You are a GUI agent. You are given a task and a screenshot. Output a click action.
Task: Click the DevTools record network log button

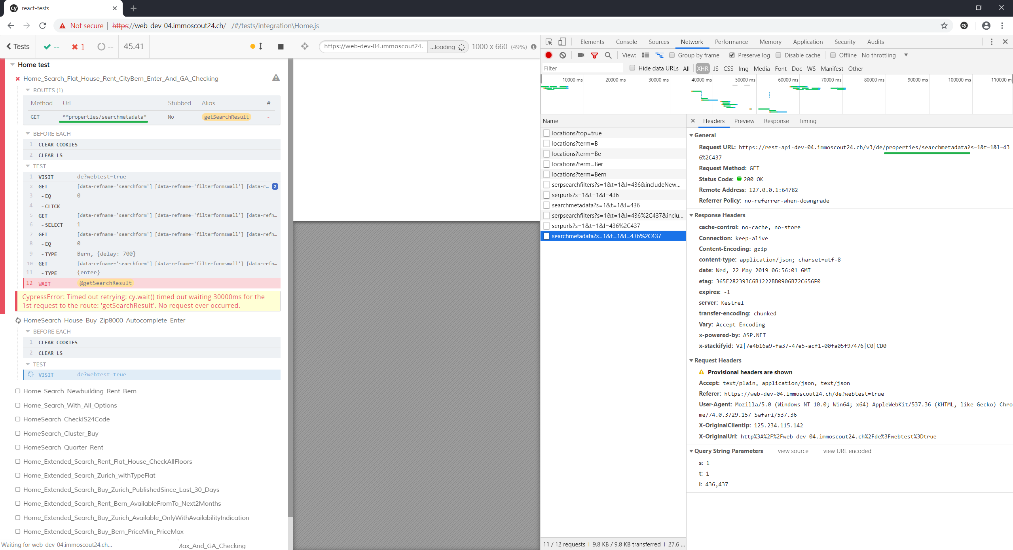[x=548, y=55]
